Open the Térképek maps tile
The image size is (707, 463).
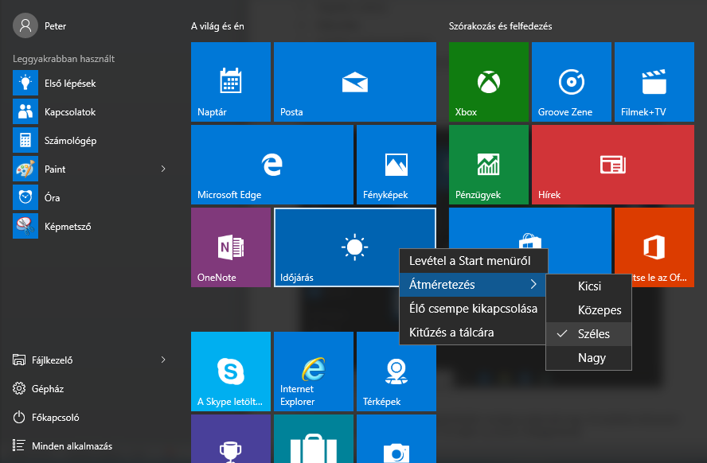396,372
